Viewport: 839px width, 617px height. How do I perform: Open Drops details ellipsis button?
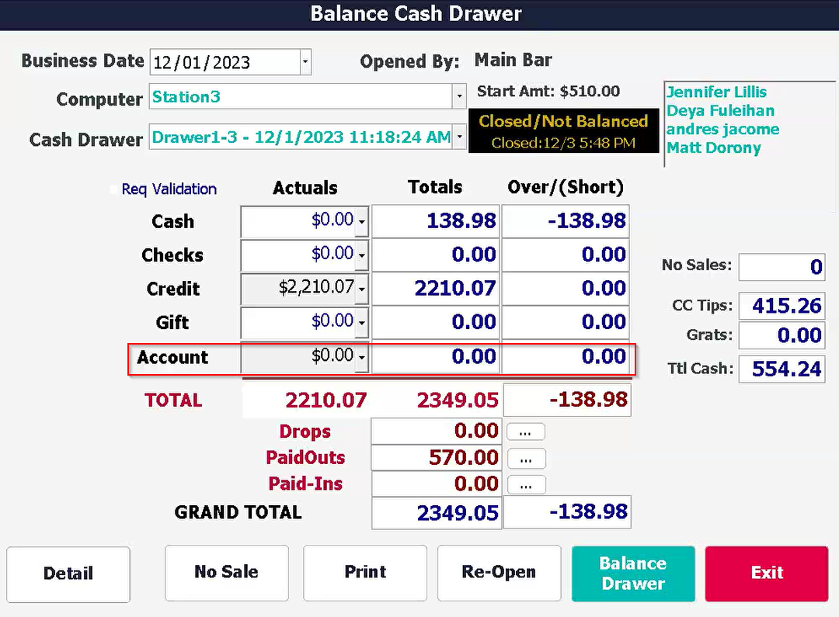pos(526,432)
